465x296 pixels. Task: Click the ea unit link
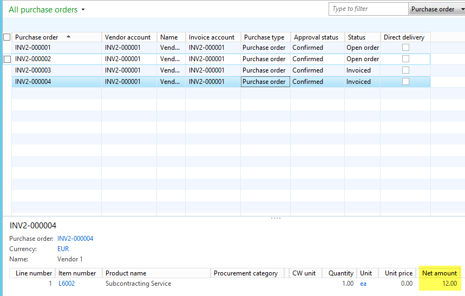tap(363, 284)
